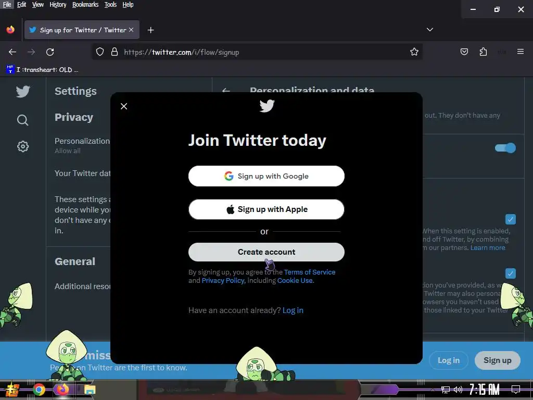The height and width of the screenshot is (400, 533).
Task: Click the Twitter bird logo in the dialog
Action: 267,106
